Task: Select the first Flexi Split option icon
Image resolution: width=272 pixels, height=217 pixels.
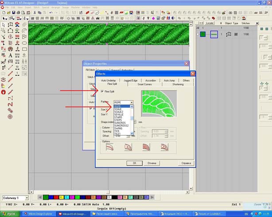Action: [x=109, y=147]
